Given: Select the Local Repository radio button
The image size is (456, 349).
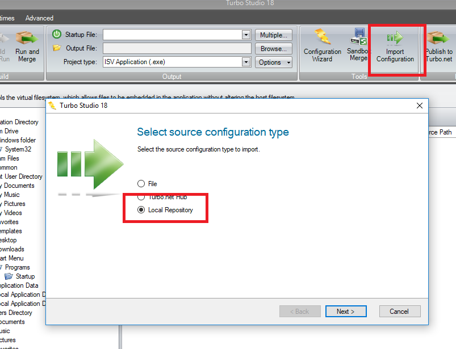Looking at the screenshot, I should tap(141, 210).
